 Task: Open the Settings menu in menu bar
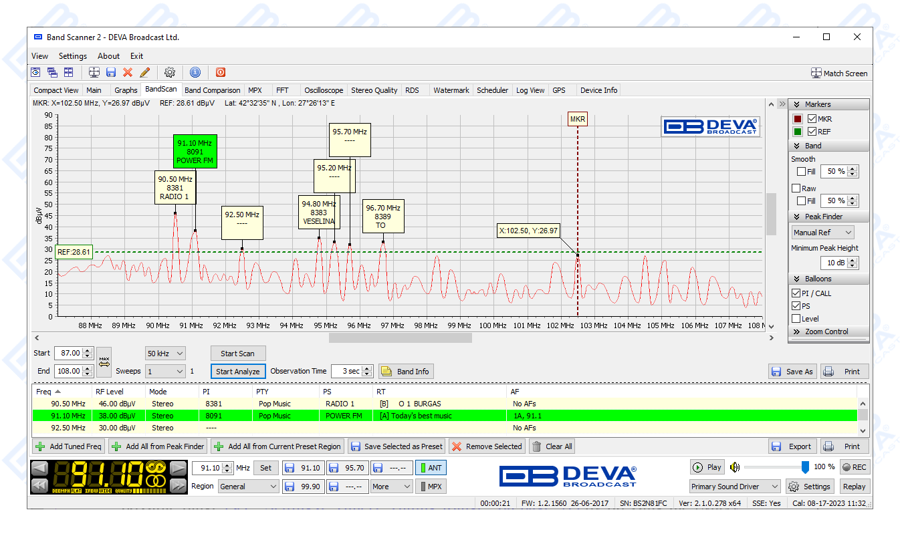click(73, 56)
